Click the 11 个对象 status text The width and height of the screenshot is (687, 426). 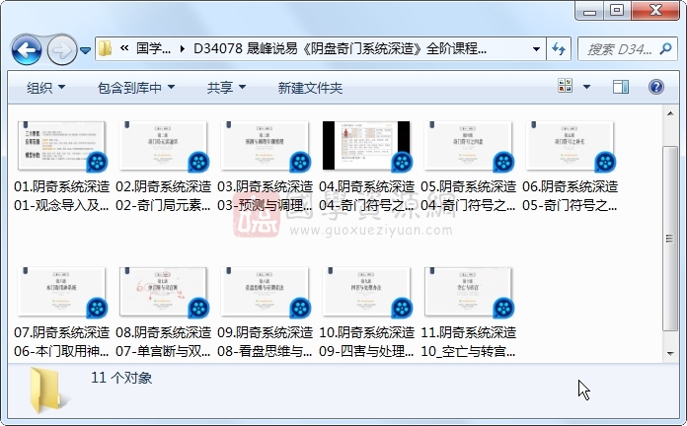coord(121,378)
